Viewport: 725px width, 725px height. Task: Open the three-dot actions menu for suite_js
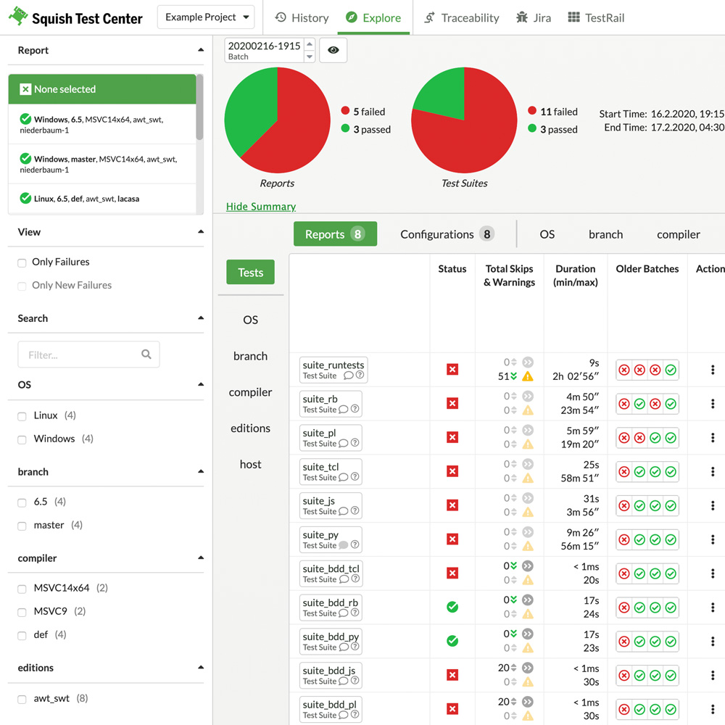[x=713, y=505]
